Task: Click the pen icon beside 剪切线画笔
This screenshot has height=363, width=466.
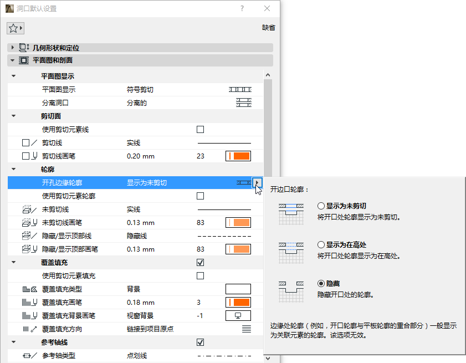Action: click(x=34, y=156)
